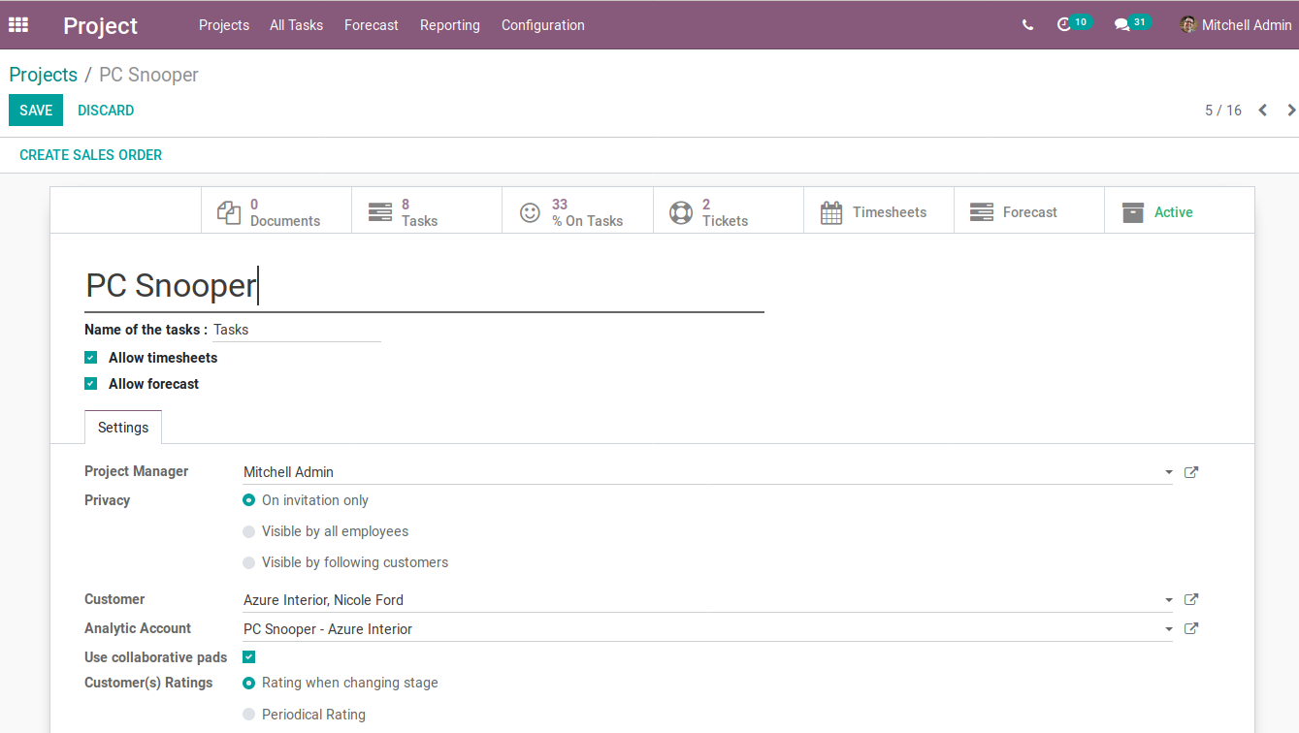Open Configuration menu

(x=543, y=25)
